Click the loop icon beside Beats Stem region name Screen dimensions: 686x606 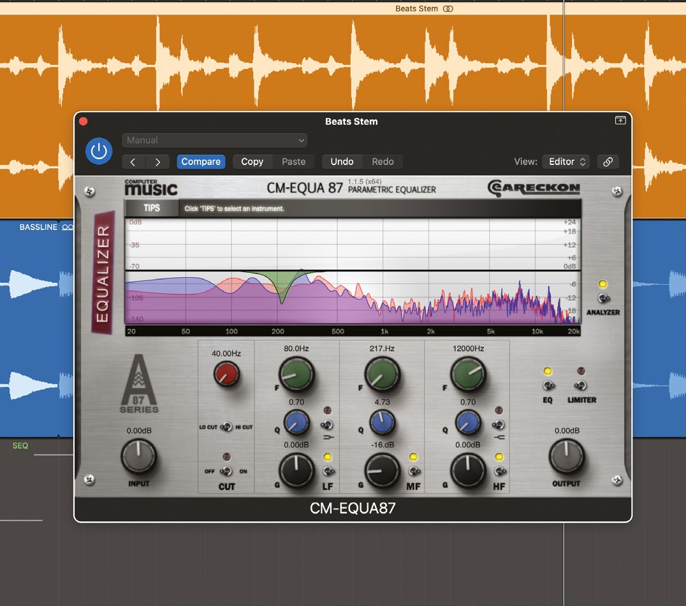(448, 9)
